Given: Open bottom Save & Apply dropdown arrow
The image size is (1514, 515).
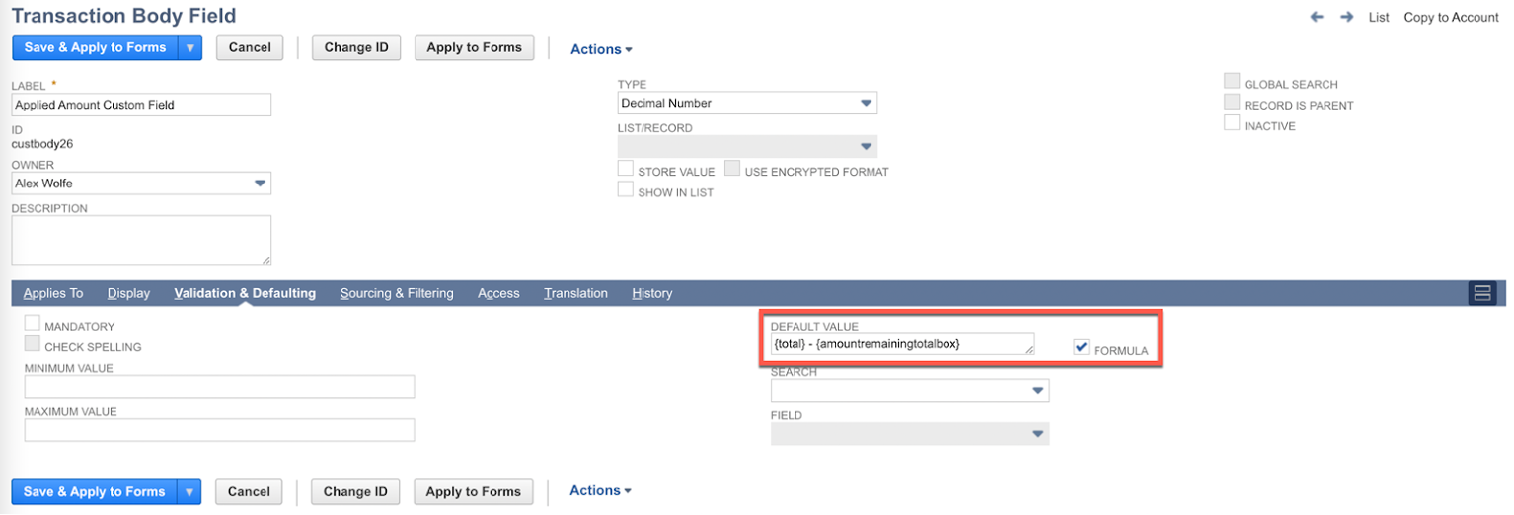Looking at the screenshot, I should coord(189,492).
